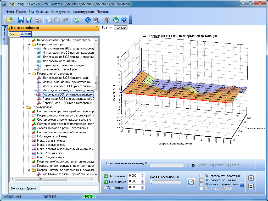Click the Save floppy disk icon
The width and height of the screenshot is (268, 201).
[21, 20]
